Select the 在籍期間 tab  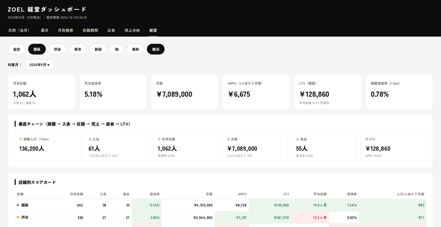(90, 30)
